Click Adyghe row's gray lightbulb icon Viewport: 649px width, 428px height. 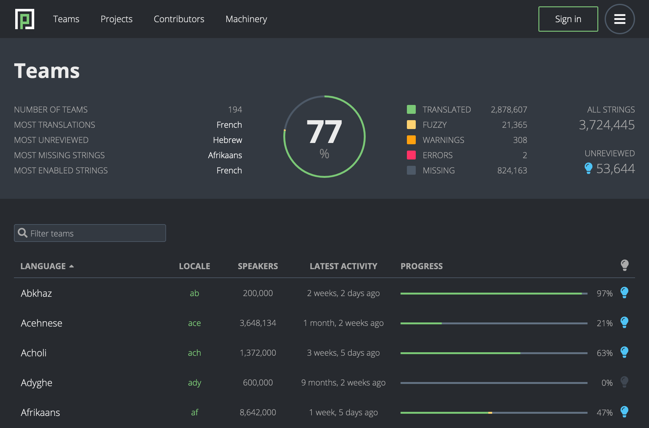point(624,382)
